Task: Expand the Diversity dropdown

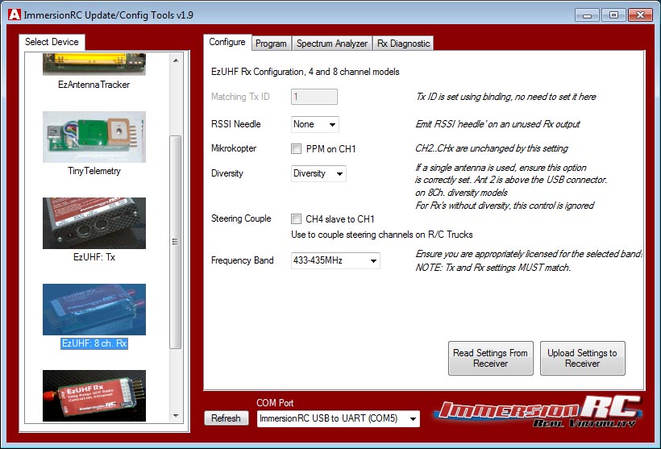Action: (x=318, y=173)
